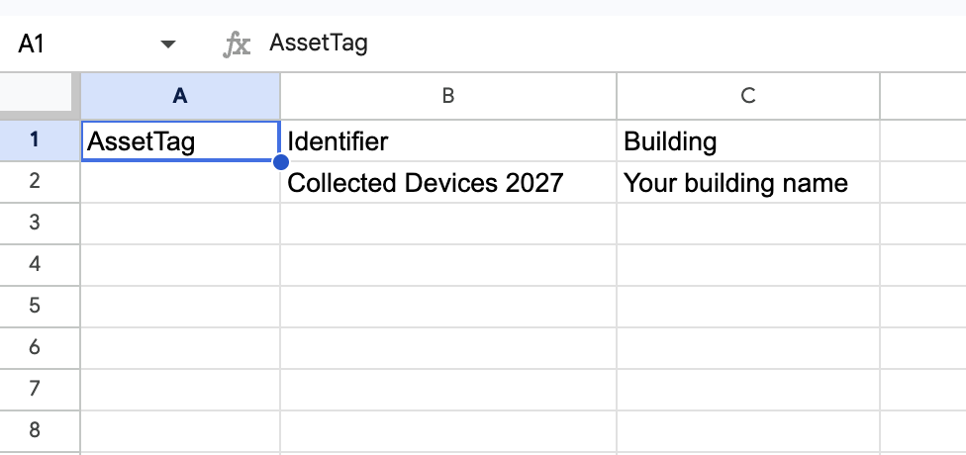966x455 pixels.
Task: Select column B header
Action: click(x=448, y=96)
